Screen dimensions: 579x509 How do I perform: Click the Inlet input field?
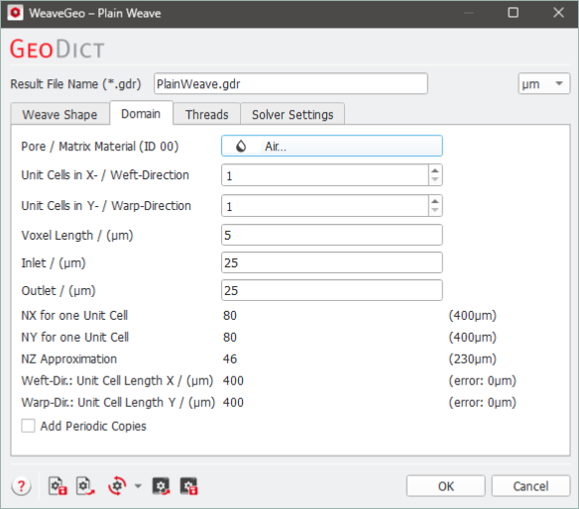coord(331,262)
